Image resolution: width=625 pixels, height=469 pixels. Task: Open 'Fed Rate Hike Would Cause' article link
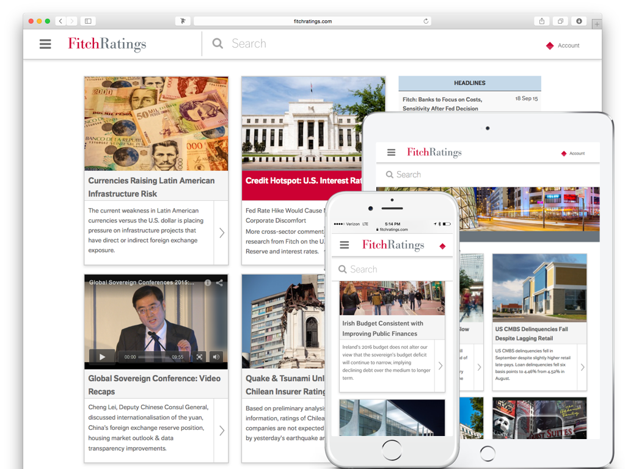click(285, 216)
